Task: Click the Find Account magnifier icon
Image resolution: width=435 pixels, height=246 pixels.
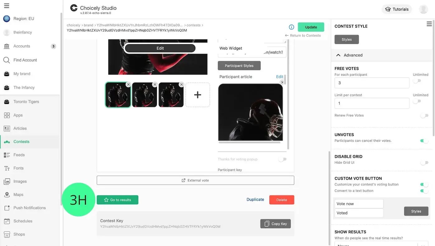Action: pyautogui.click(x=7, y=60)
